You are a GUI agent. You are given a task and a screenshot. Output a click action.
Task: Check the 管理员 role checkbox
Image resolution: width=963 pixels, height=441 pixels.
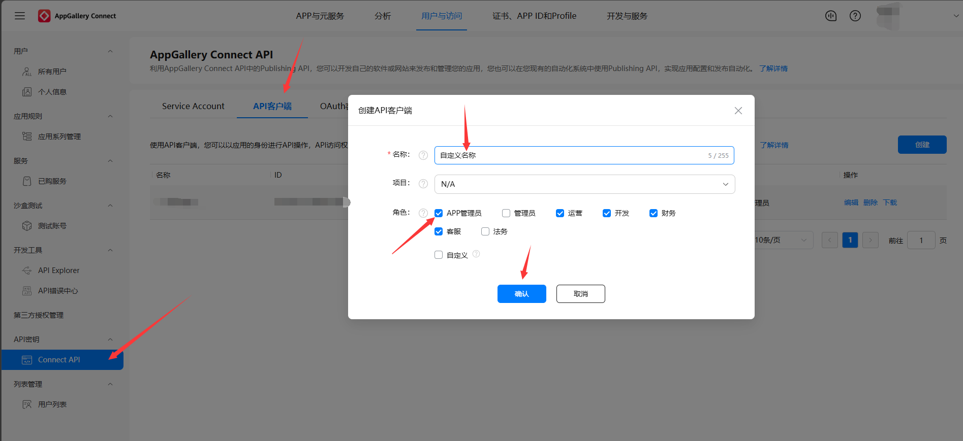(x=506, y=213)
